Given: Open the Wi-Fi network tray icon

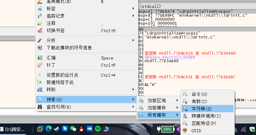Looking at the screenshot, I should pos(244,130).
